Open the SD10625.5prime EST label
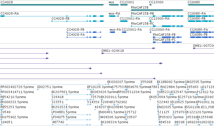Screen dimensions: 214x126 tap(183, 102)
